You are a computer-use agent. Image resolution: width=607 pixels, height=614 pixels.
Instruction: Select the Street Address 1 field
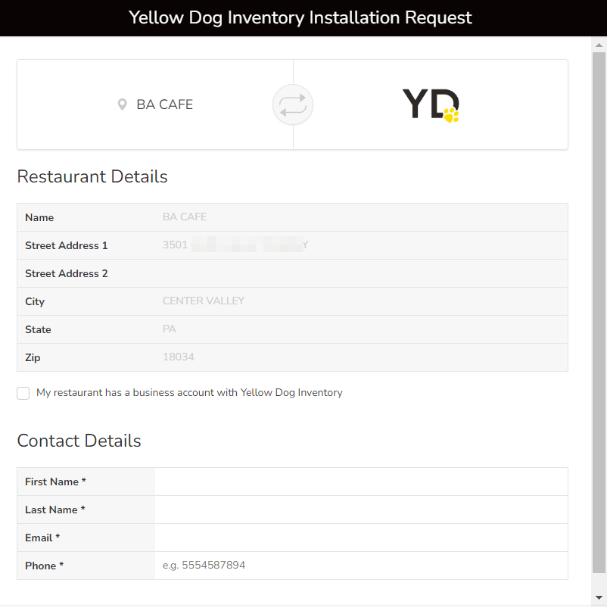pyautogui.click(x=360, y=245)
